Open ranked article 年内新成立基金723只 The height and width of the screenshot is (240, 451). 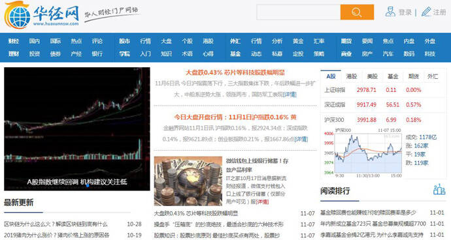point(373,223)
